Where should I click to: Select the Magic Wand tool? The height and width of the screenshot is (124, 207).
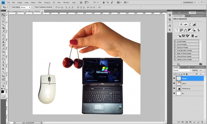click(x=3, y=25)
